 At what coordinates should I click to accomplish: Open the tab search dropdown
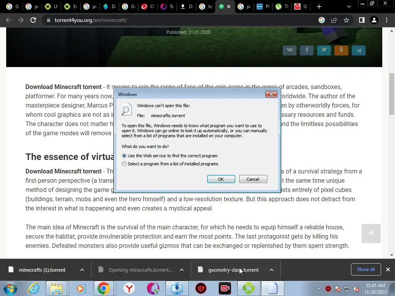tap(349, 7)
